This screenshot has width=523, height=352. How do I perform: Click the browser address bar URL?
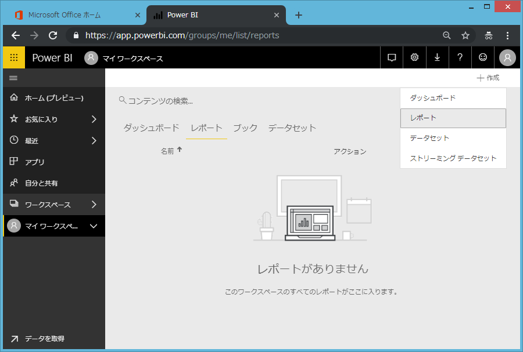pos(182,35)
